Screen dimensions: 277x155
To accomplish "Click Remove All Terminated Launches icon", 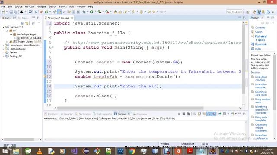I will [189, 114].
